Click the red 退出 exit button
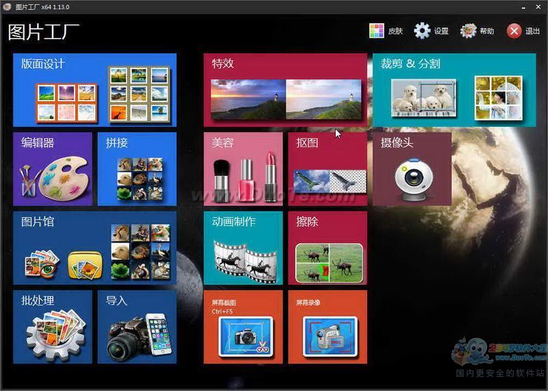Image resolution: width=548 pixels, height=391 pixels. point(523,31)
